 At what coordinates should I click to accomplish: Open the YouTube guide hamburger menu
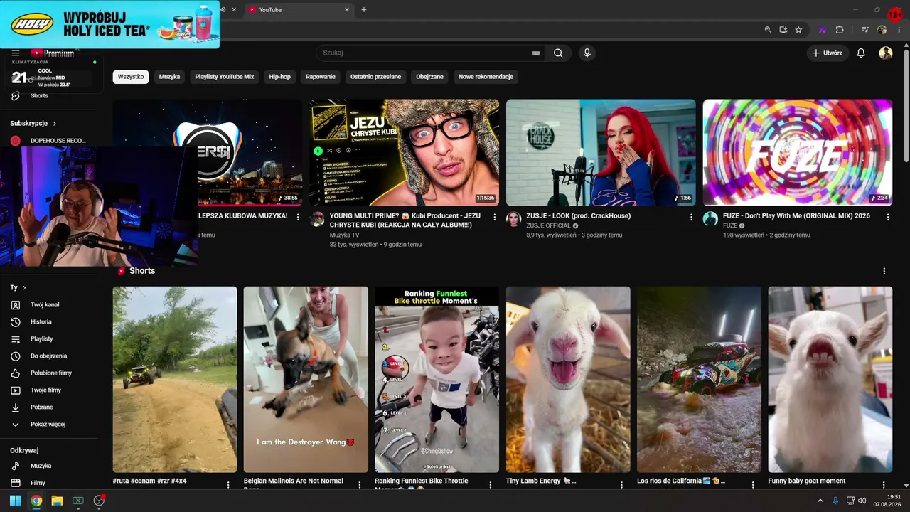point(15,53)
